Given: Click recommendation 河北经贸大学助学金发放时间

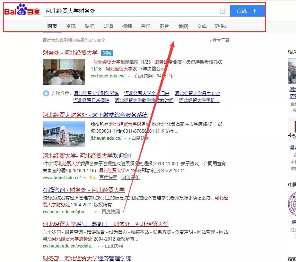Looking at the screenshot, I should pos(144,100).
